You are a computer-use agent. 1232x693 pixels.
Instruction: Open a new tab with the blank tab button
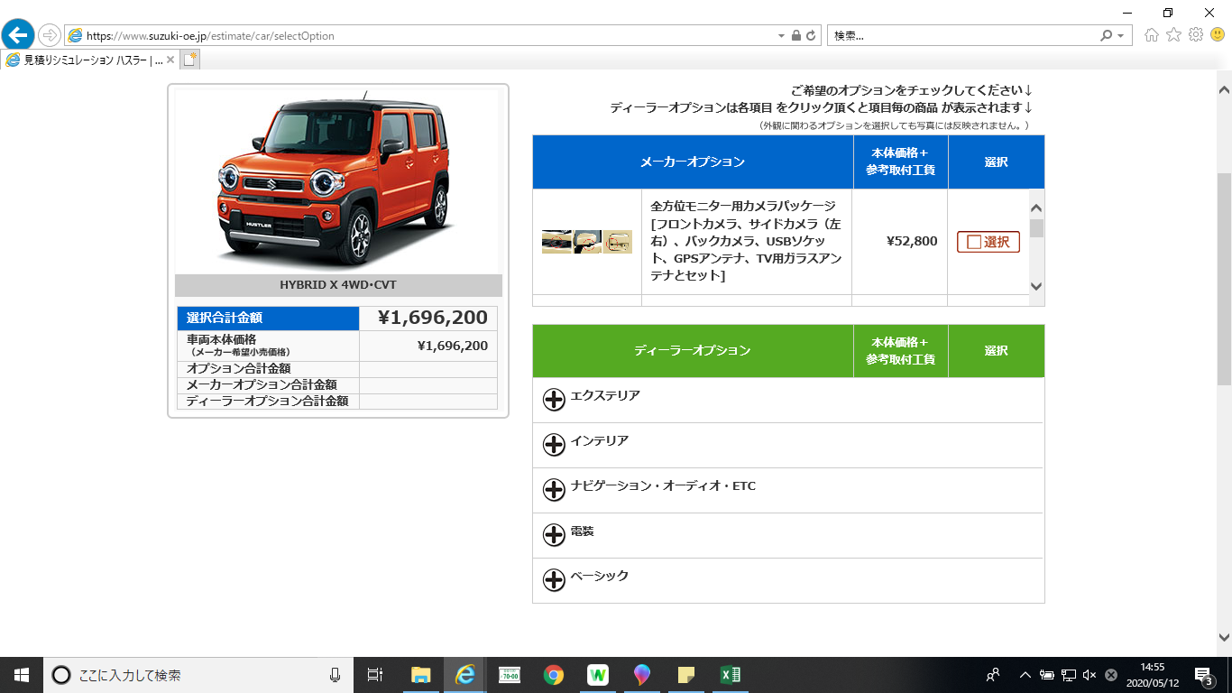[189, 60]
